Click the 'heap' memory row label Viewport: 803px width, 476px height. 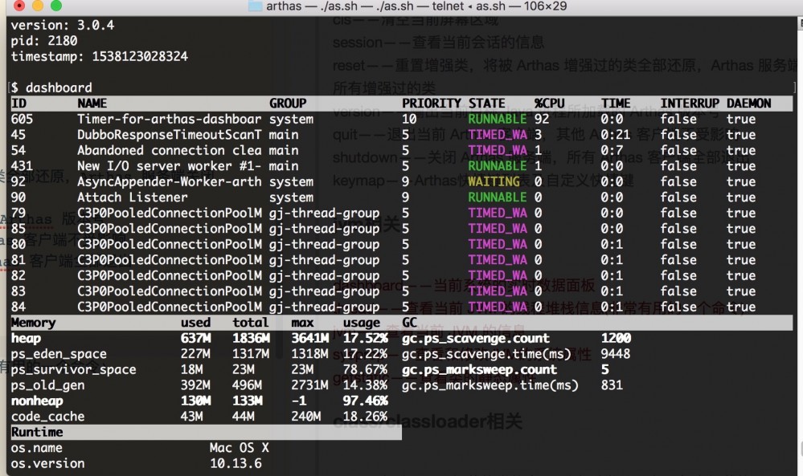tap(26, 339)
